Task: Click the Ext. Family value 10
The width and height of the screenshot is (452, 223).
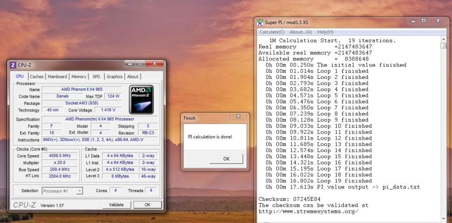Action: tap(52, 133)
